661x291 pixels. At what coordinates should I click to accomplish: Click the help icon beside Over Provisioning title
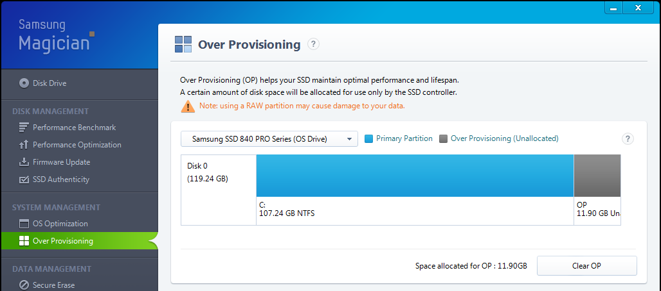tap(313, 44)
